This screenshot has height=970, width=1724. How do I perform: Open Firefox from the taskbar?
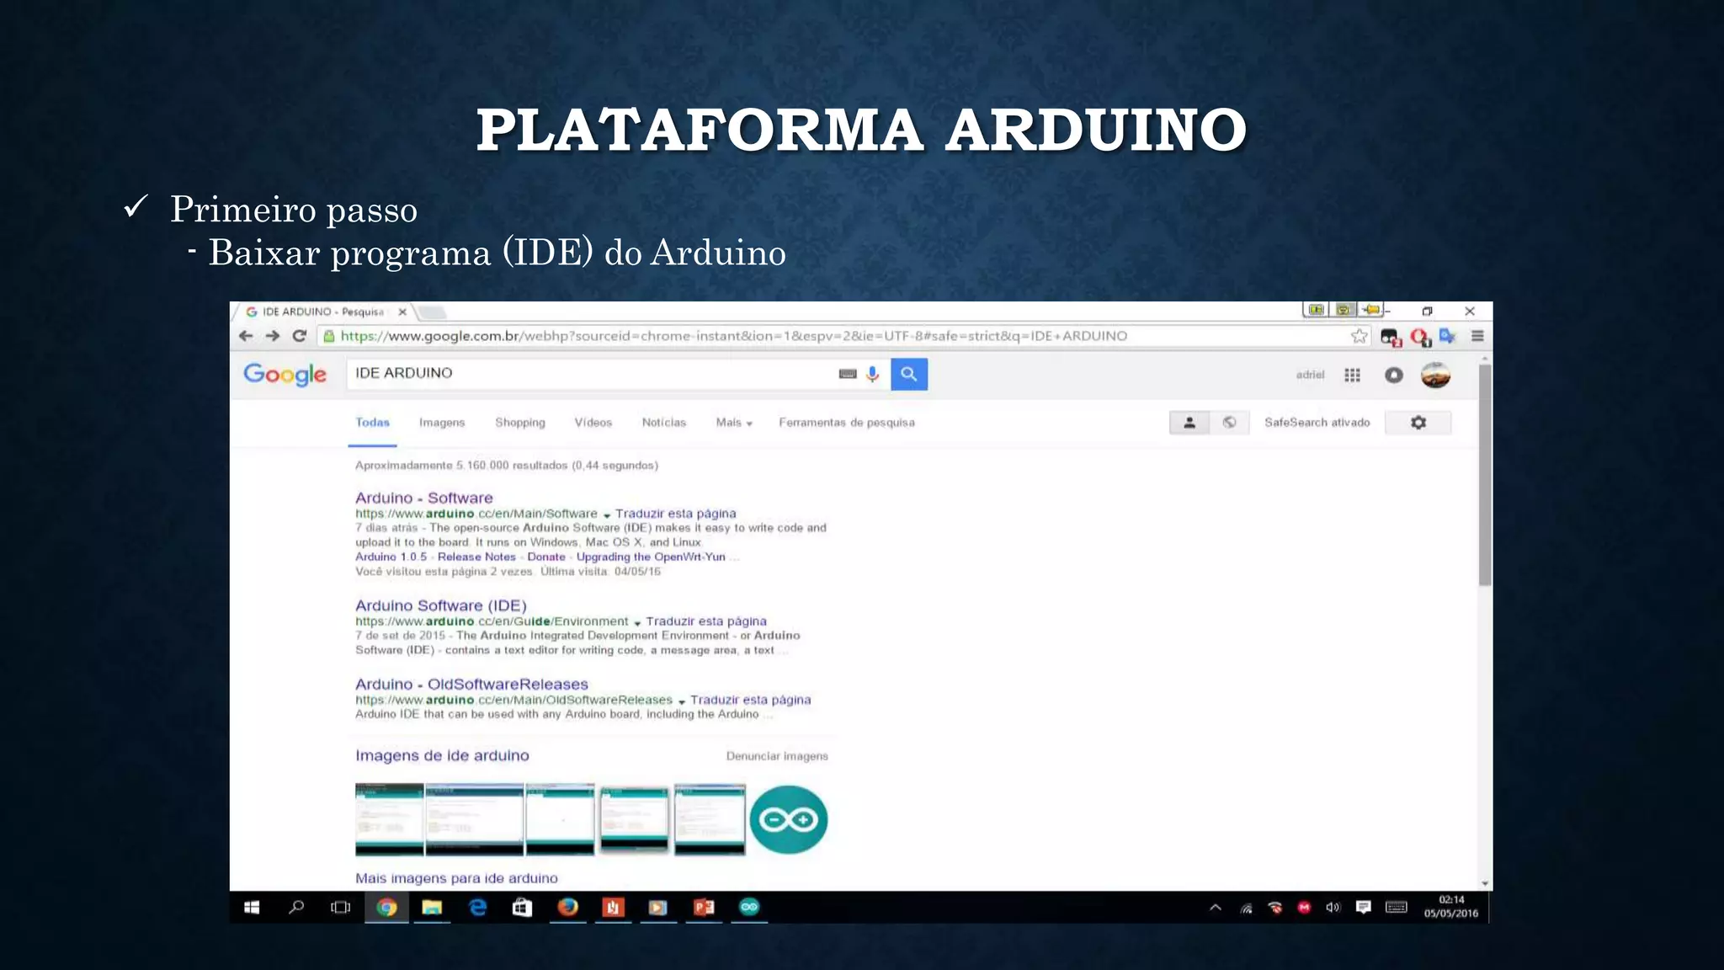[x=568, y=907]
